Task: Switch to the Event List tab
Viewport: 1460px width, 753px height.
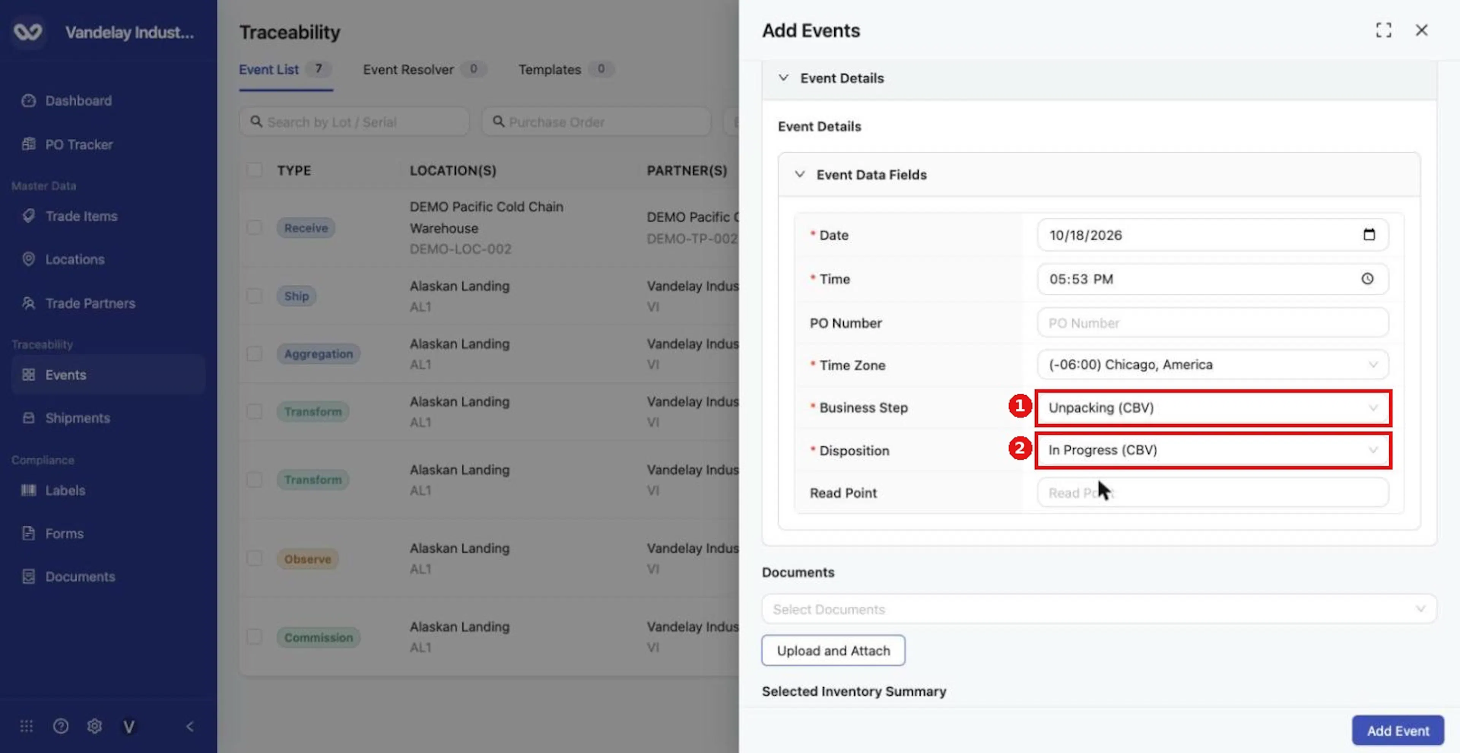Action: (285, 70)
